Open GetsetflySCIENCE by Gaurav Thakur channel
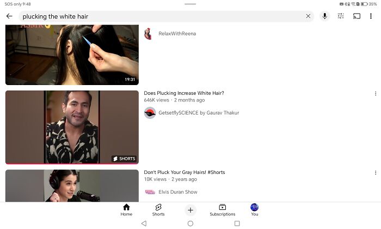381x229 pixels. (x=198, y=113)
